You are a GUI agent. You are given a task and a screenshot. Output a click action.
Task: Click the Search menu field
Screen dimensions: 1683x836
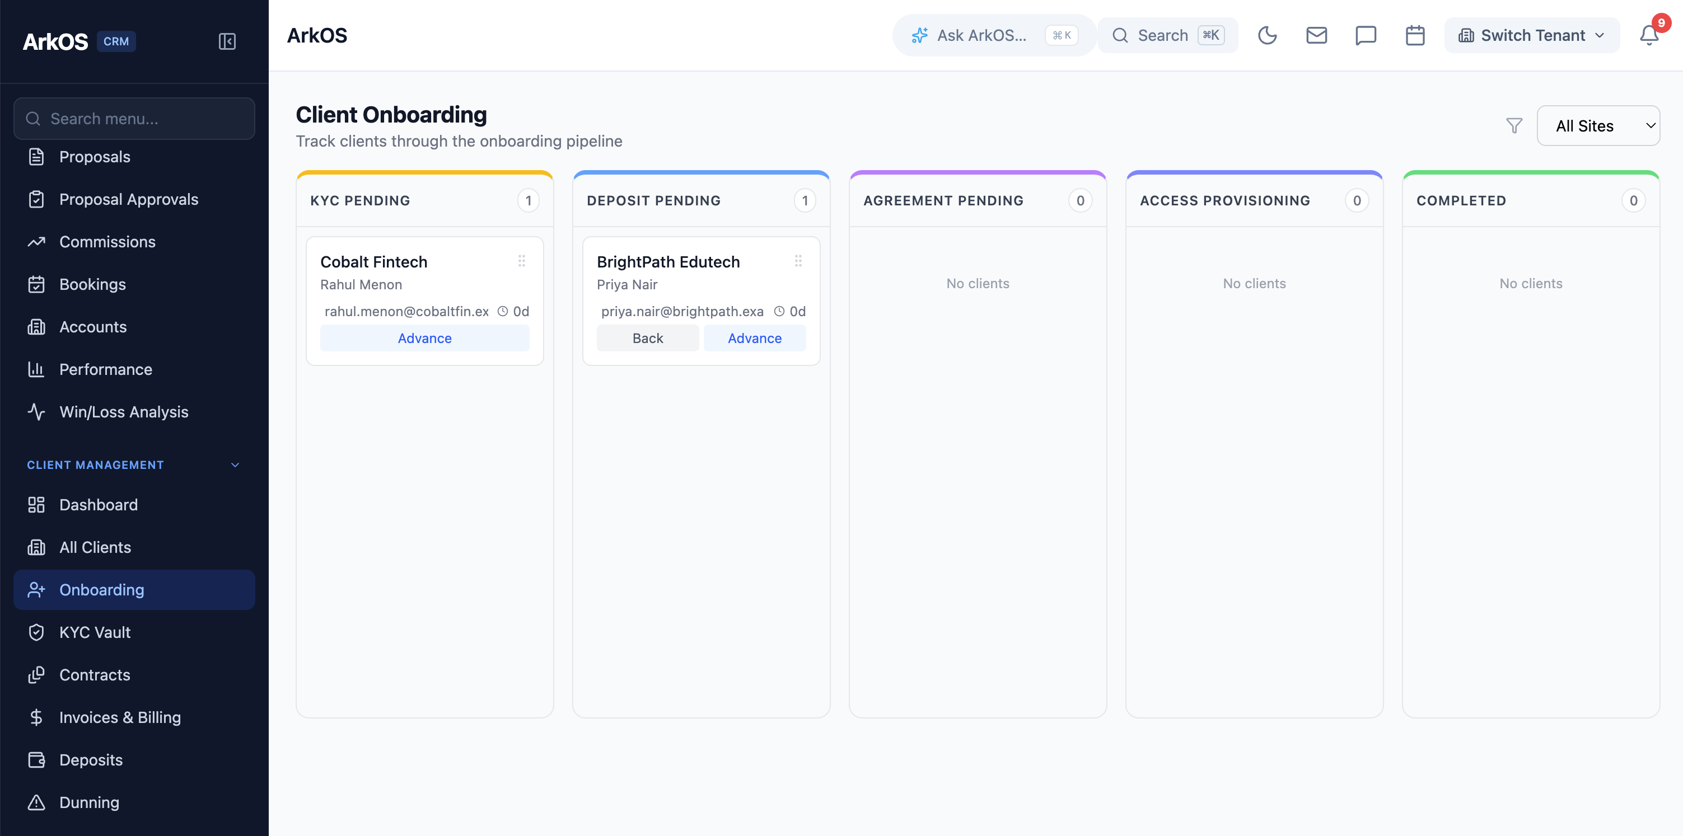click(134, 119)
